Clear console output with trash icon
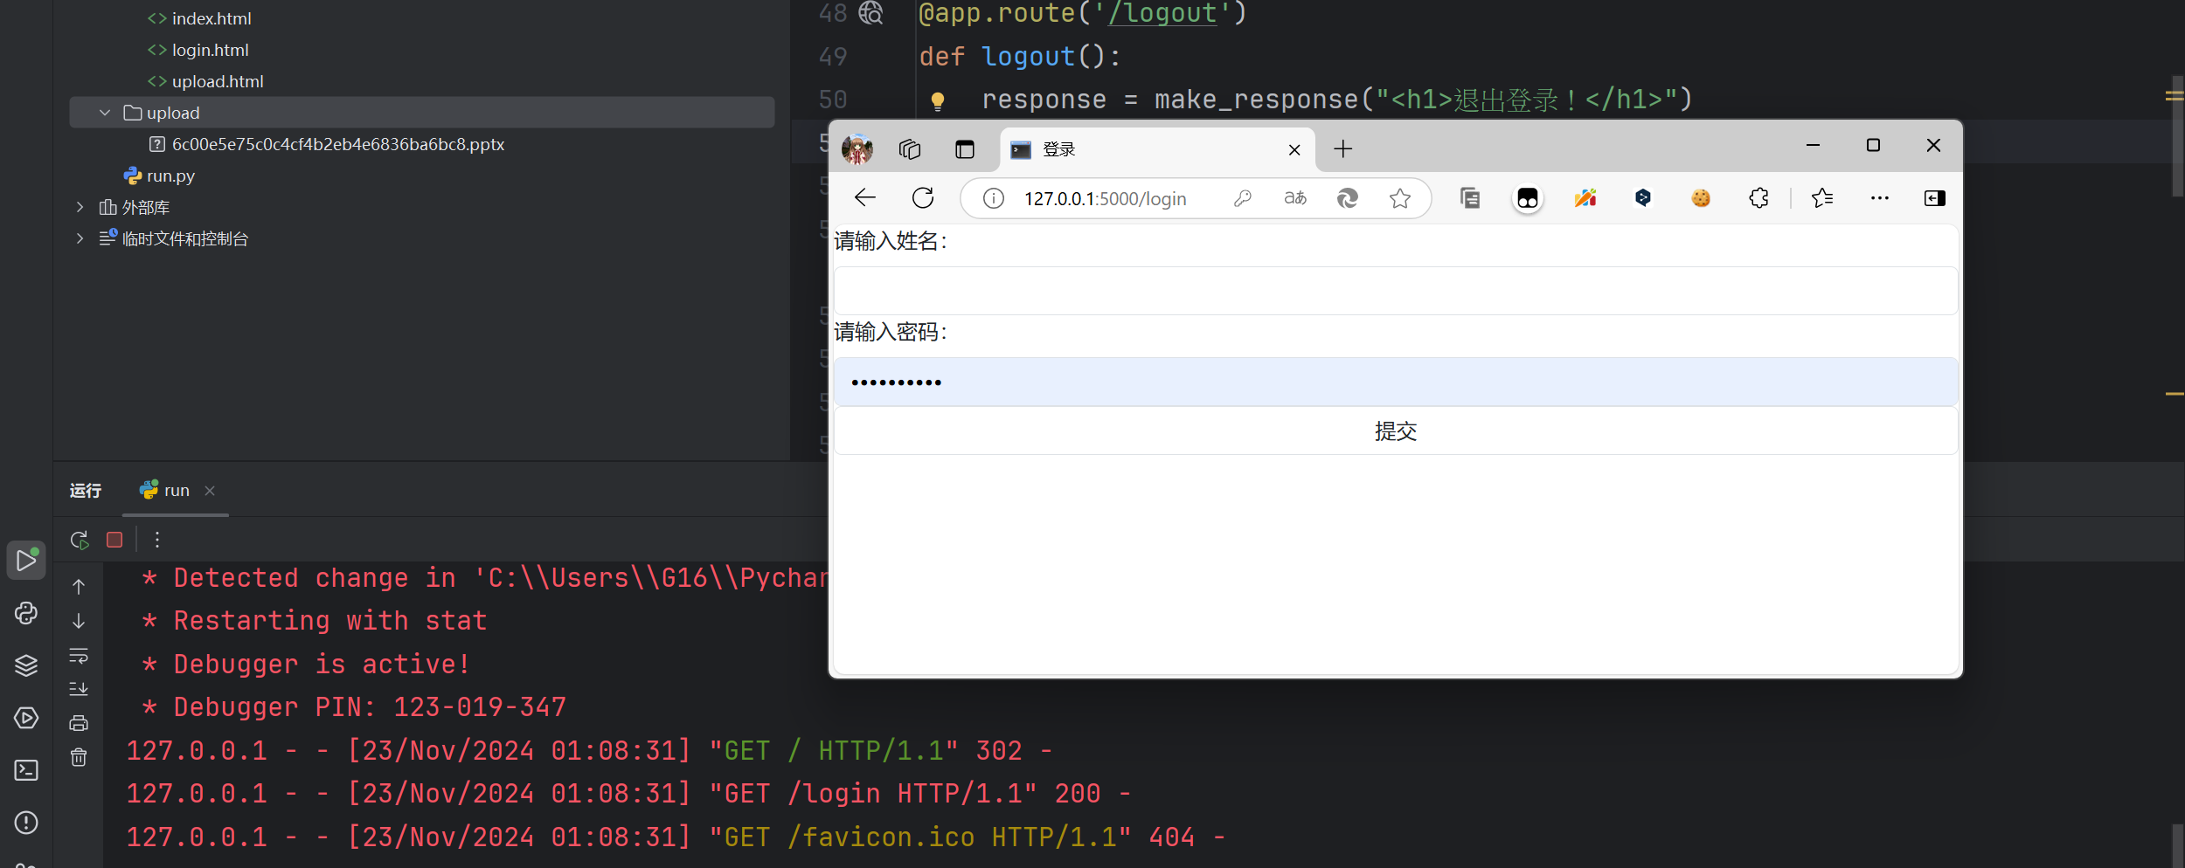Viewport: 2185px width, 868px height. (x=79, y=757)
